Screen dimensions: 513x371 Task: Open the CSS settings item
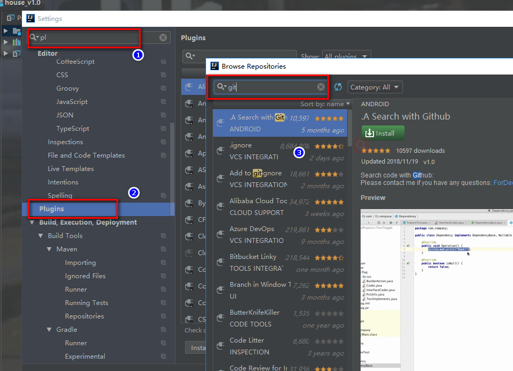click(62, 75)
